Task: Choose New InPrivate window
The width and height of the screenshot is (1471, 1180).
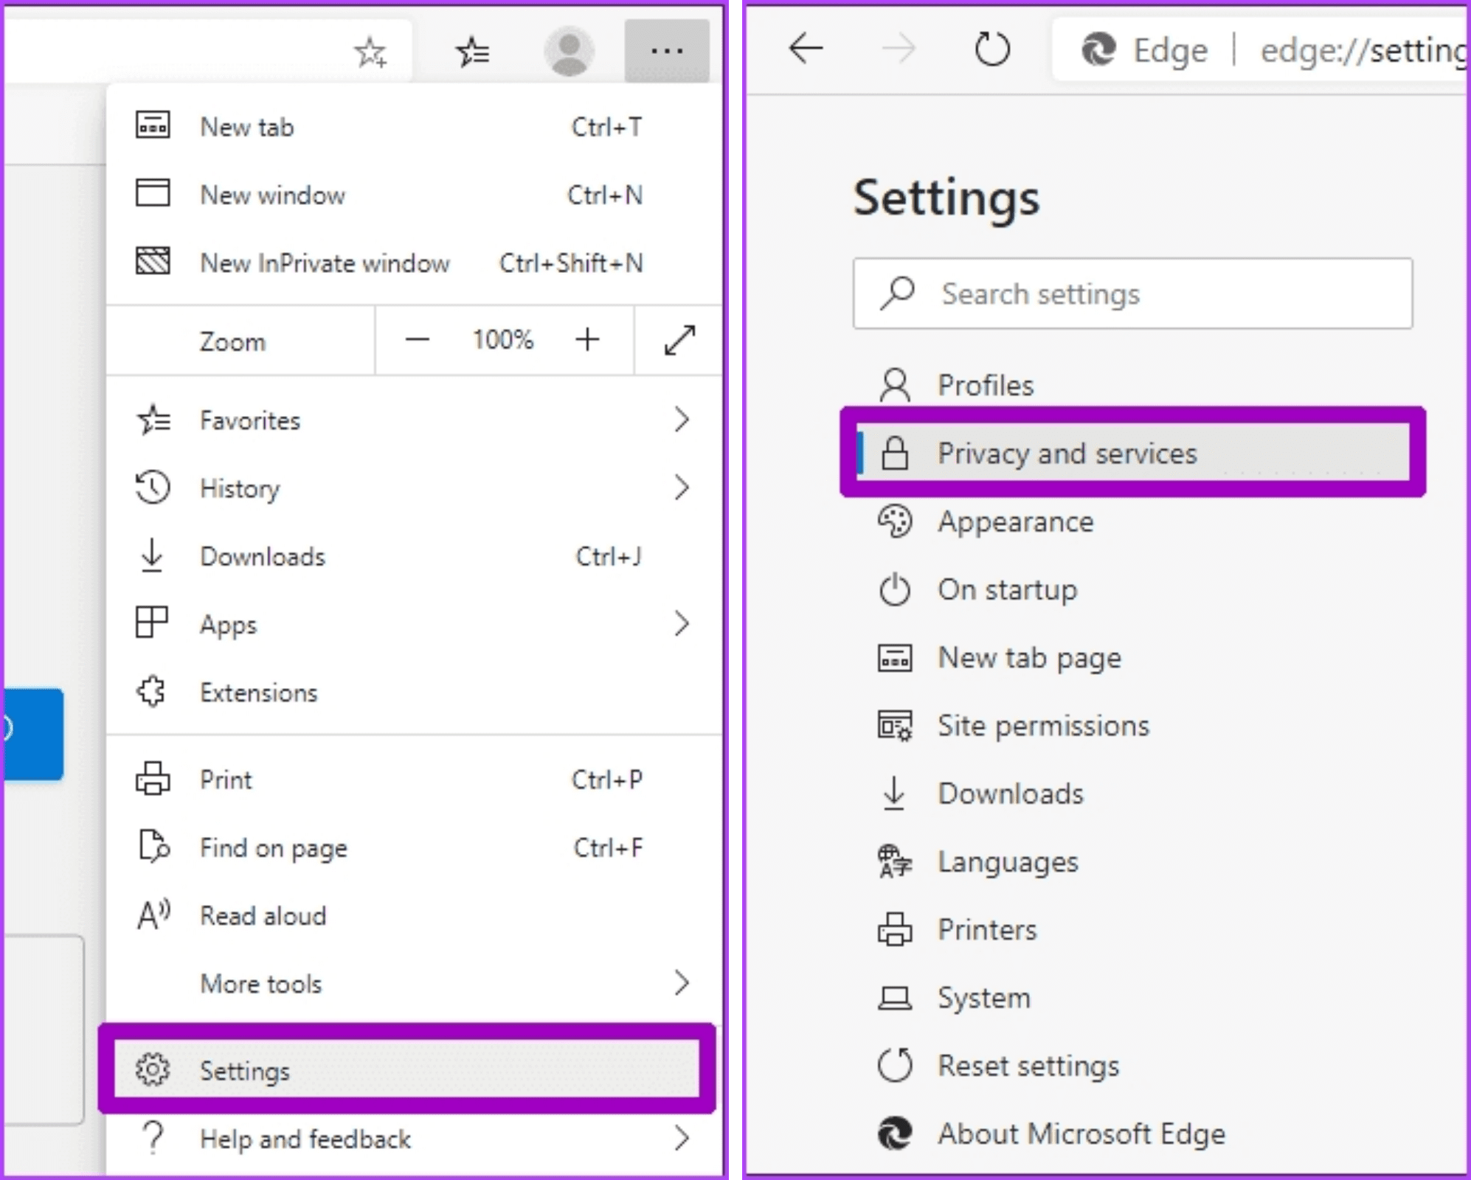Action: (x=325, y=263)
